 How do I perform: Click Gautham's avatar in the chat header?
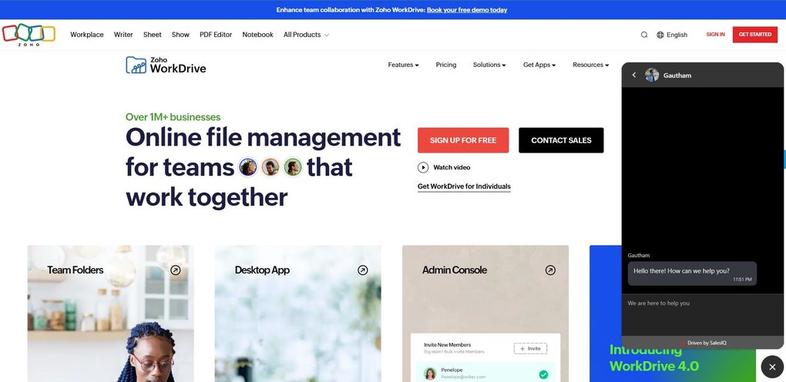coord(652,75)
